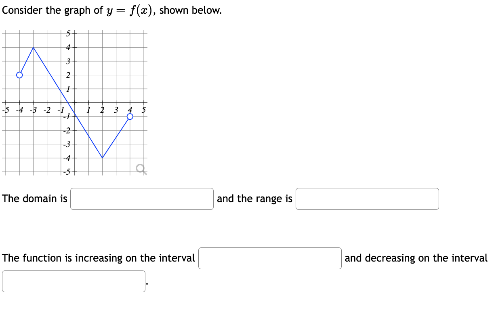Click the x-axis tick labeled 3
This screenshot has width=496, height=321.
pyautogui.click(x=115, y=110)
